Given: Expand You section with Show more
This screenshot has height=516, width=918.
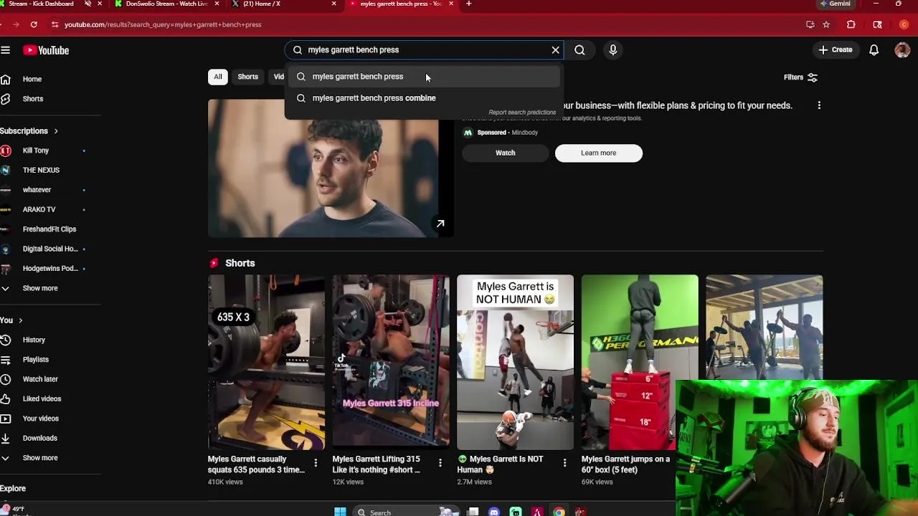Looking at the screenshot, I should [x=39, y=458].
